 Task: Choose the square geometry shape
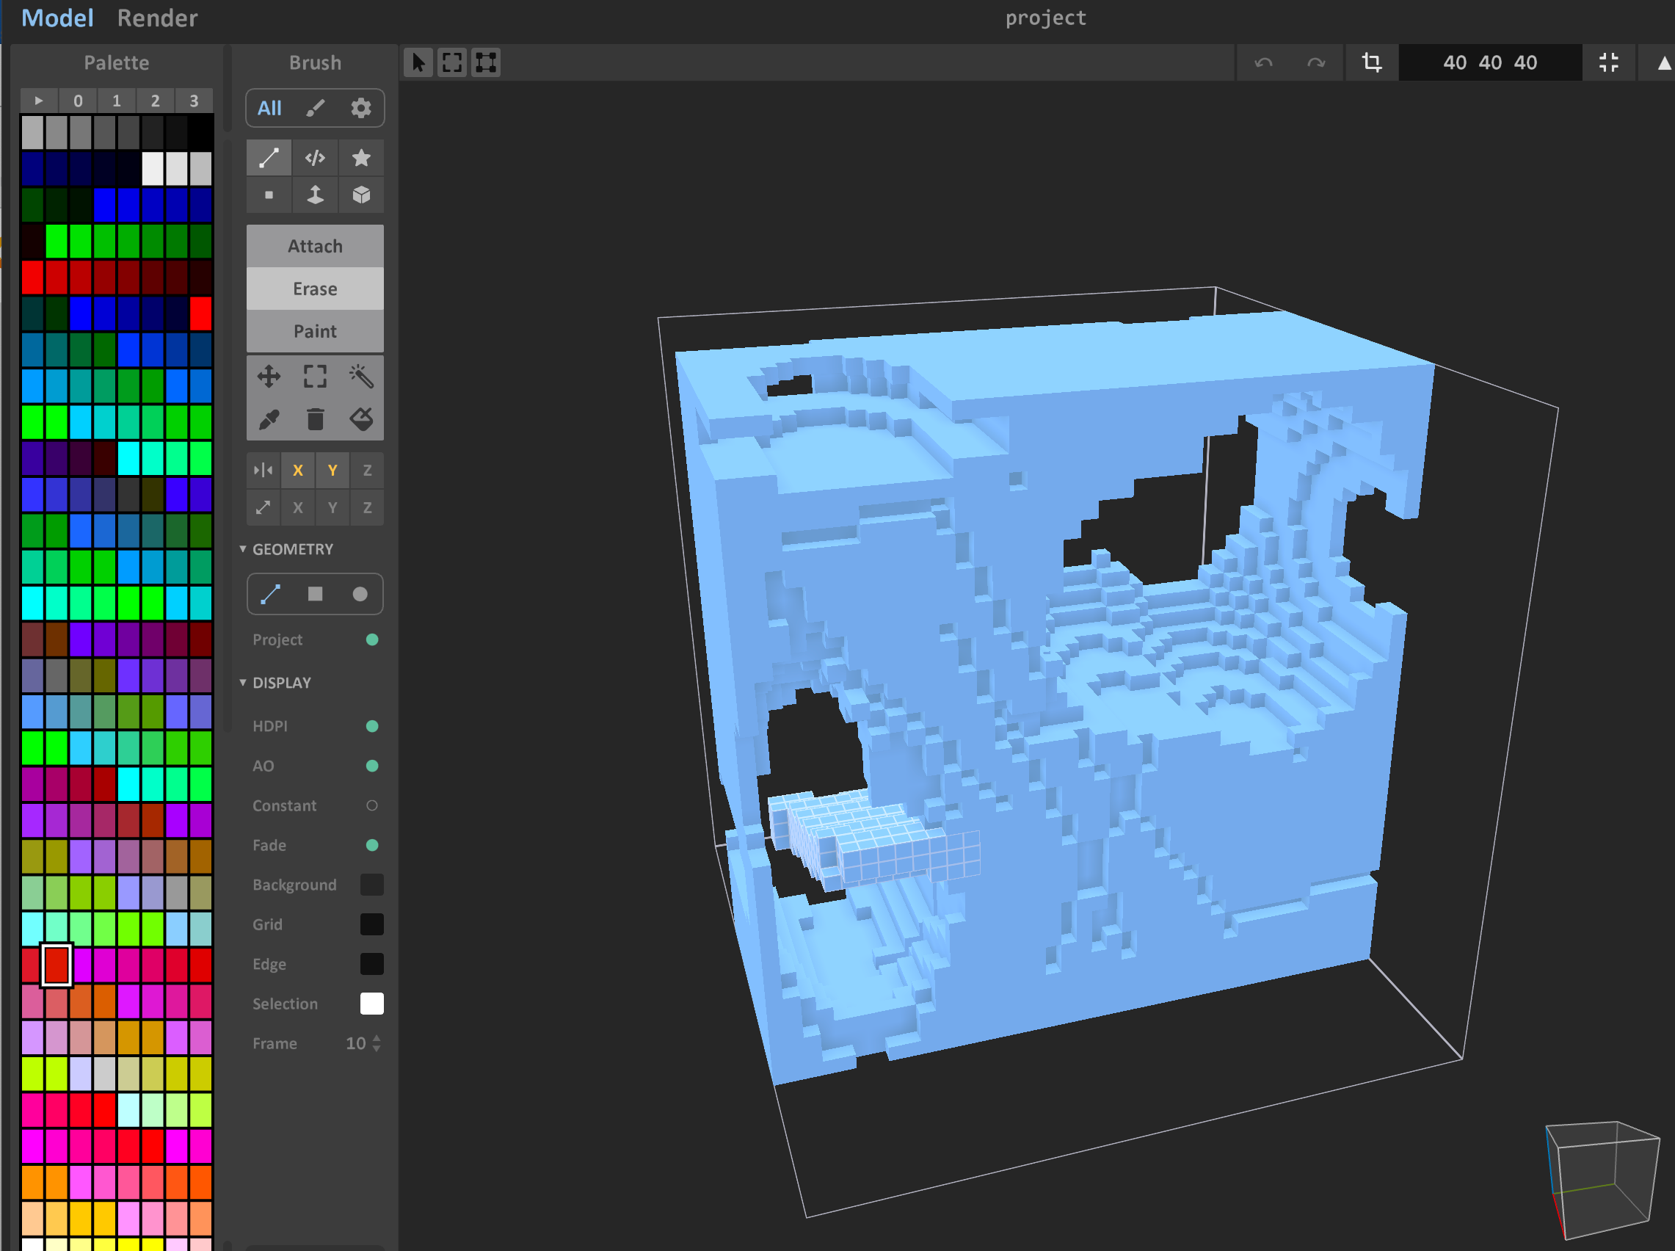315,594
